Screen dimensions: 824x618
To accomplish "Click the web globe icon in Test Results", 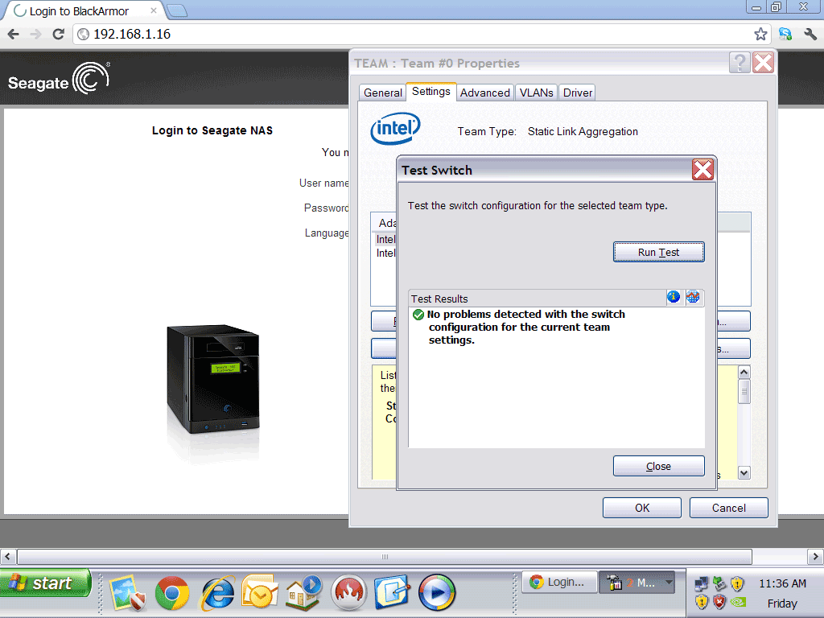I will point(693,297).
